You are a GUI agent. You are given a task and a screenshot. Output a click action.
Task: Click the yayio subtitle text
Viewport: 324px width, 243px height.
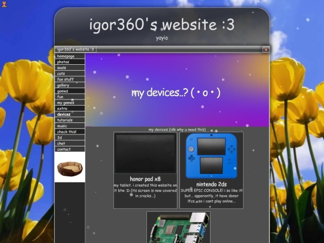(162, 38)
